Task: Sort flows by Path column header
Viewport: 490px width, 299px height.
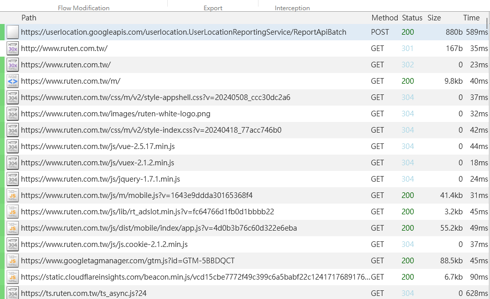Action: pyautogui.click(x=29, y=18)
